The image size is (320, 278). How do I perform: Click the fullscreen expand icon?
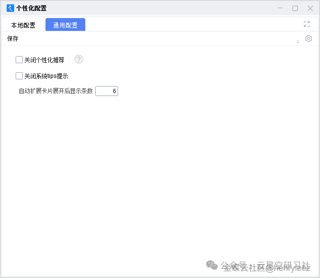(x=307, y=24)
